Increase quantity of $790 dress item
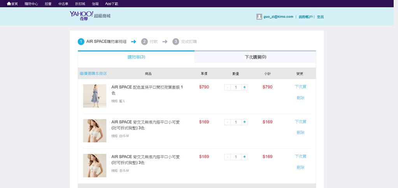 tap(244, 87)
